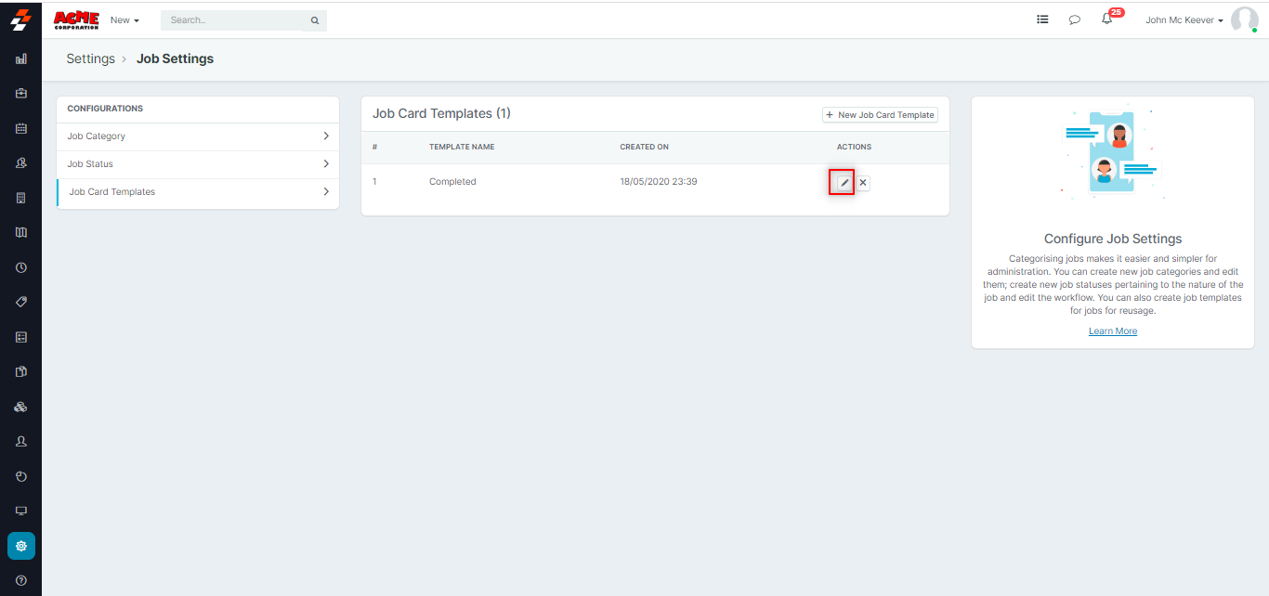Select Job Category configuration
Image resolution: width=1269 pixels, height=596 pixels.
pyautogui.click(x=198, y=136)
